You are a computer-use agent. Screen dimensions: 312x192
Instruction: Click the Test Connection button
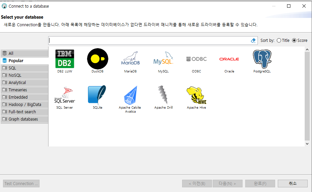(21, 184)
